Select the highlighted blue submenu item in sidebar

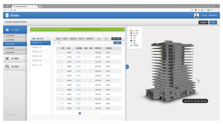click(15, 44)
